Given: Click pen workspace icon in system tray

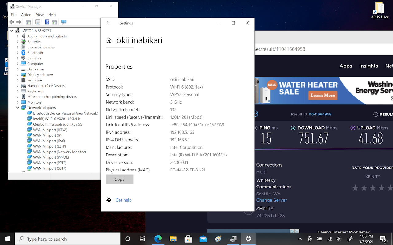Looking at the screenshot, I should coord(350,239).
